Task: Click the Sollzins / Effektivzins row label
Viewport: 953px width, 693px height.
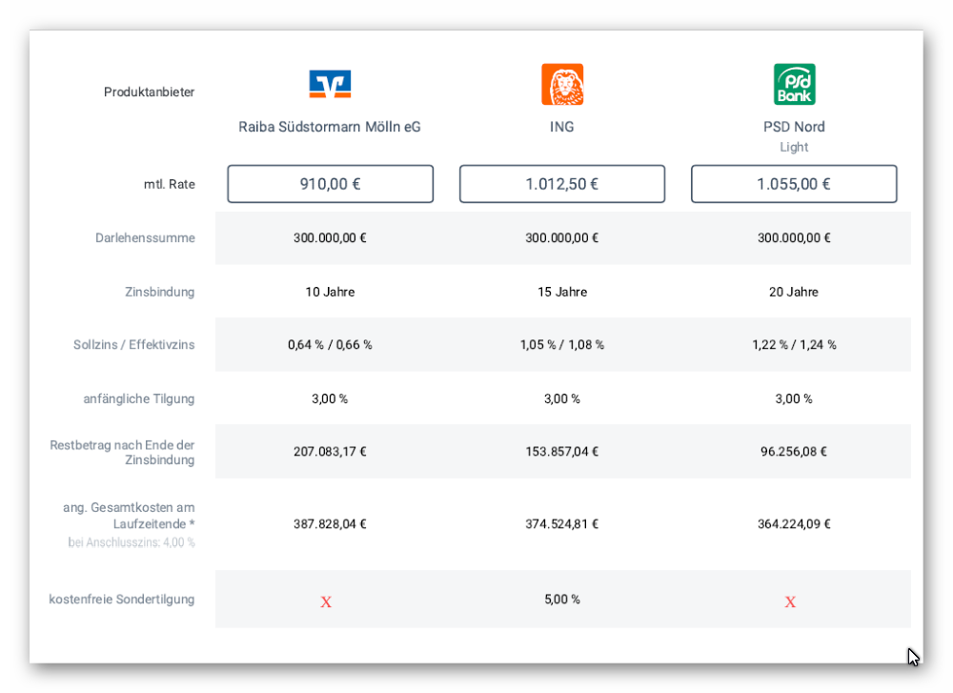Action: [134, 345]
